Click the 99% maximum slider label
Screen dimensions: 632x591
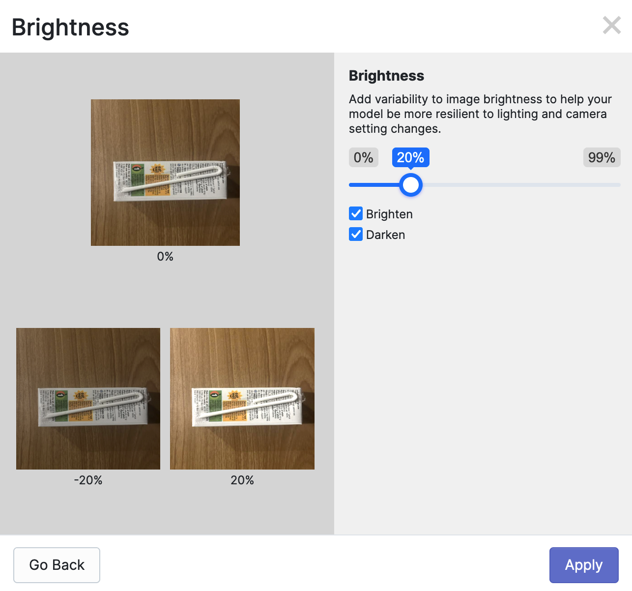pyautogui.click(x=602, y=158)
